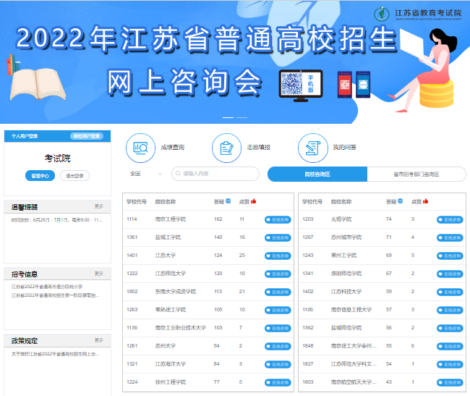This screenshot has width=470, height=396.
Task: Open the 成绩查询 score lookup icon
Action: [140, 148]
